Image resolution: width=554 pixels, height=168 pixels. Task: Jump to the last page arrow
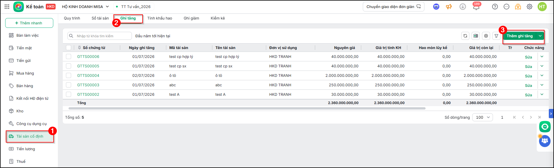[539, 117]
